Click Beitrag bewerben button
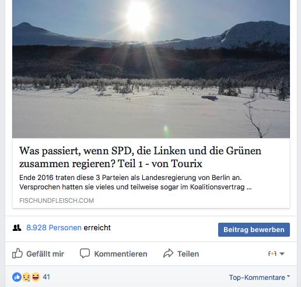 tap(254, 230)
